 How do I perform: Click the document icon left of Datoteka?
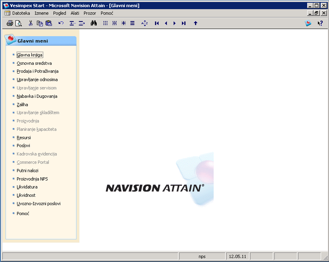click(7, 13)
